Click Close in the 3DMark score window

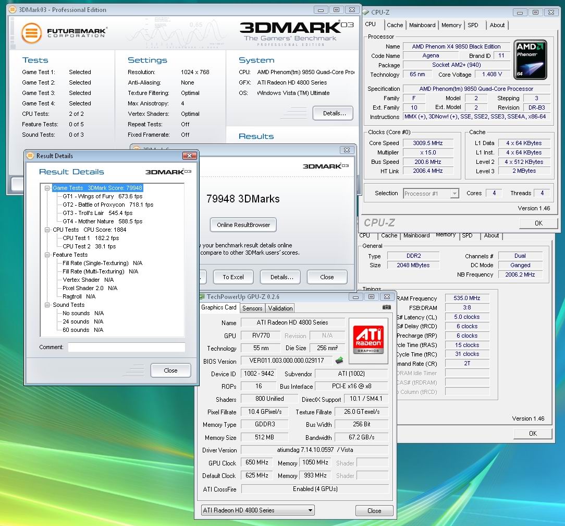[x=327, y=277]
